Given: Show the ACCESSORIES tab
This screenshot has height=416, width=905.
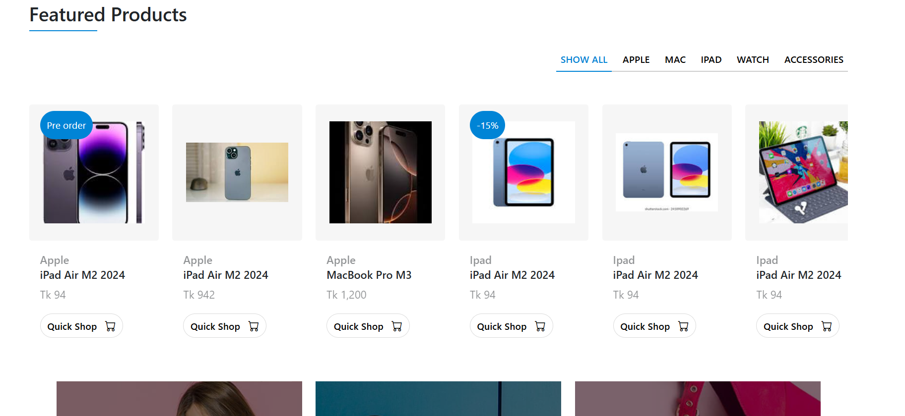Looking at the screenshot, I should (814, 60).
